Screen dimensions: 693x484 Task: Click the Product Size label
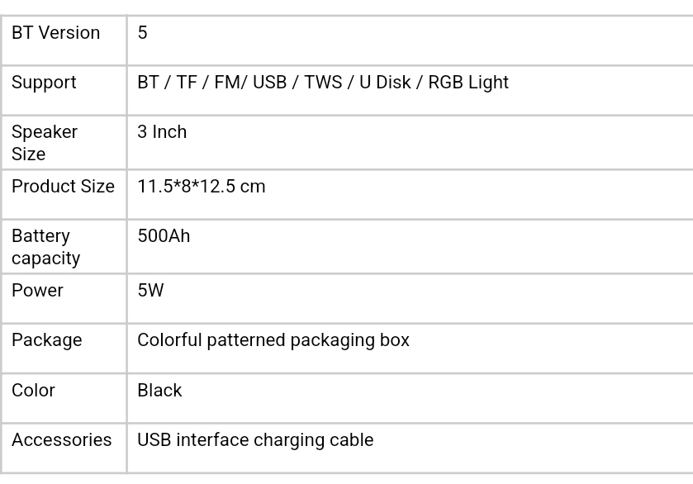(x=64, y=186)
